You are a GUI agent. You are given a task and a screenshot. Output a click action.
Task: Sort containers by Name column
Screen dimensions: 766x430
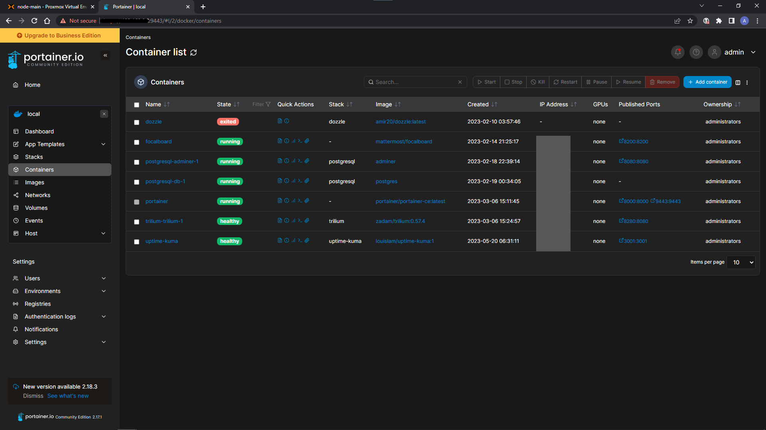tap(158, 104)
